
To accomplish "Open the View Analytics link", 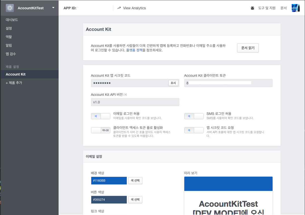I will tap(134, 8).
